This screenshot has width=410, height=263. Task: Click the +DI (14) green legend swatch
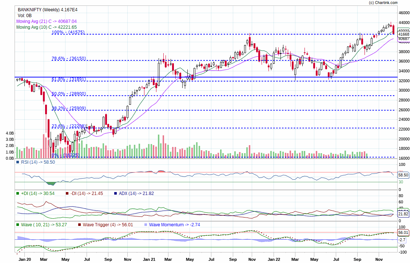coord(18,194)
